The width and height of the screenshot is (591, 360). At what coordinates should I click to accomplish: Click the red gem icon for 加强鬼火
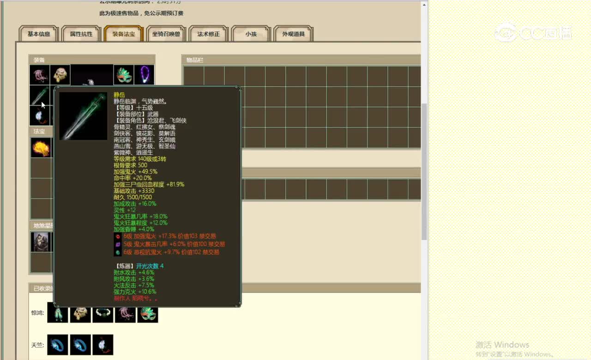click(118, 236)
